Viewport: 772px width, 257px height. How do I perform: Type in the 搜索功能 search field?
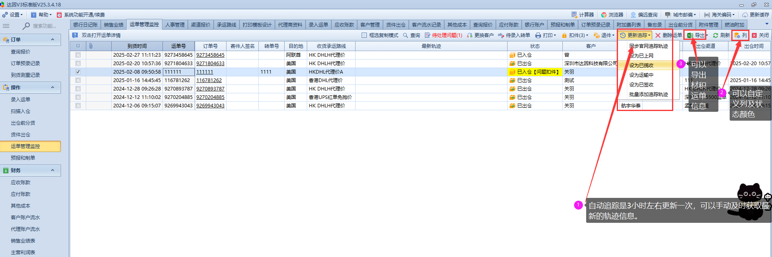(44, 26)
